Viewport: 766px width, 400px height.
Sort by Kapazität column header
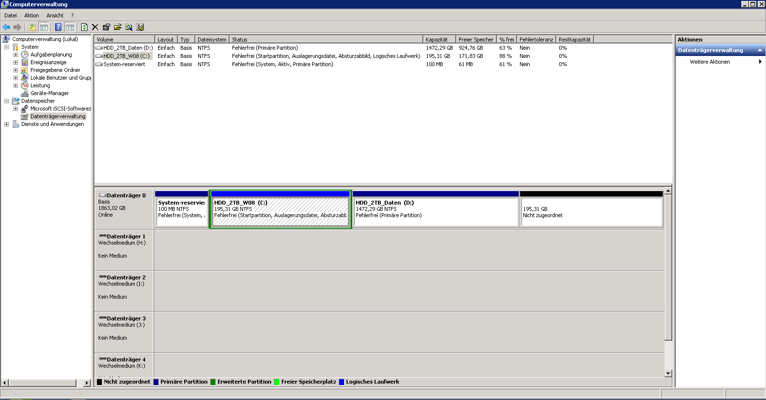(x=439, y=40)
